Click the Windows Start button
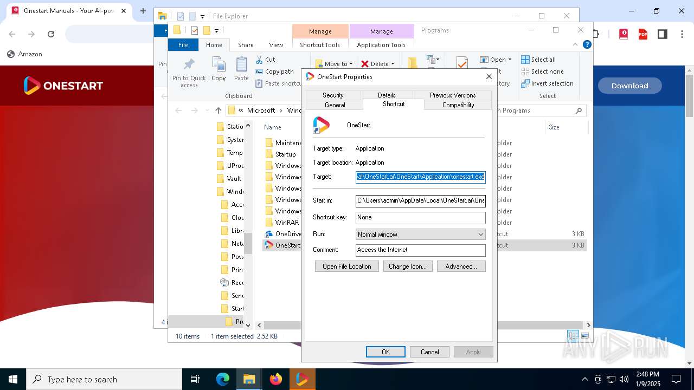This screenshot has height=390, width=694. point(13,379)
